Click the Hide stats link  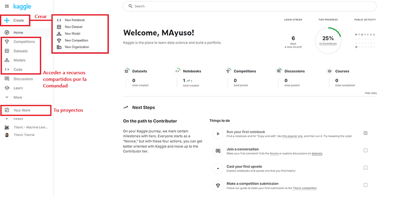click(x=371, y=93)
